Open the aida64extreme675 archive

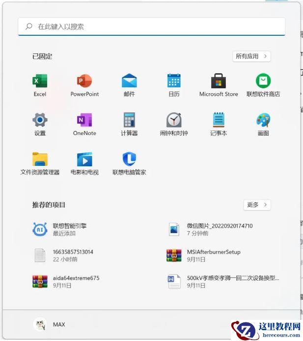coord(66,282)
